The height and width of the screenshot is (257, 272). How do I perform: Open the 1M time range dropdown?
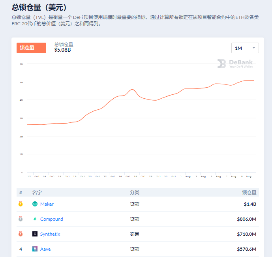(245, 48)
